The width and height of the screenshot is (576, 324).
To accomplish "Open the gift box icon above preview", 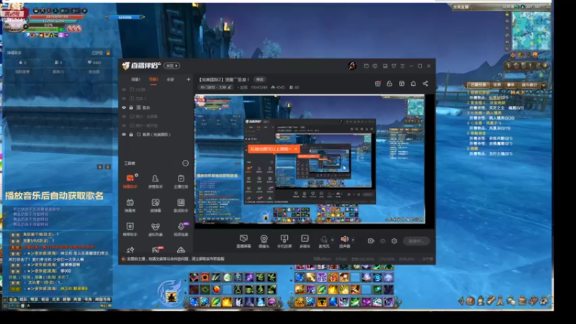I will [x=377, y=84].
